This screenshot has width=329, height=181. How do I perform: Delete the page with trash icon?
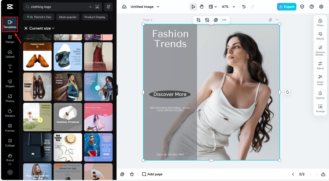point(132,174)
